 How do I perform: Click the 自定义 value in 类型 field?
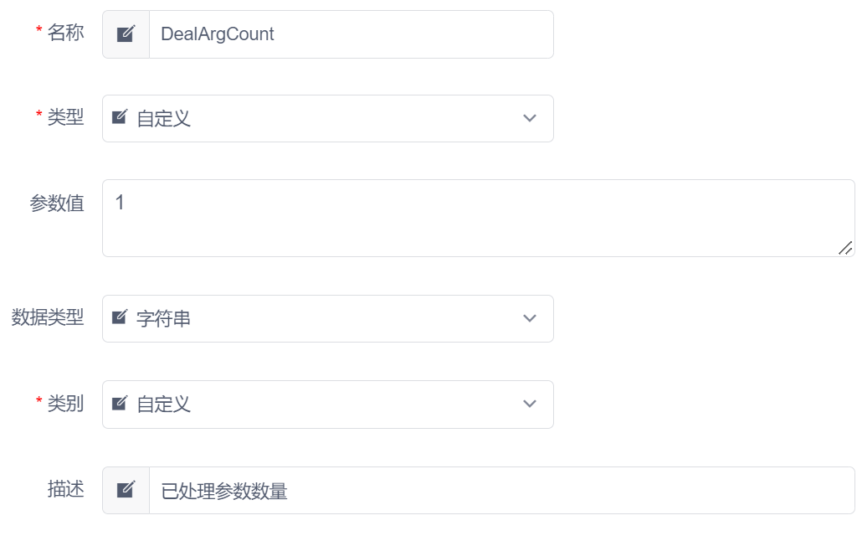tap(164, 119)
